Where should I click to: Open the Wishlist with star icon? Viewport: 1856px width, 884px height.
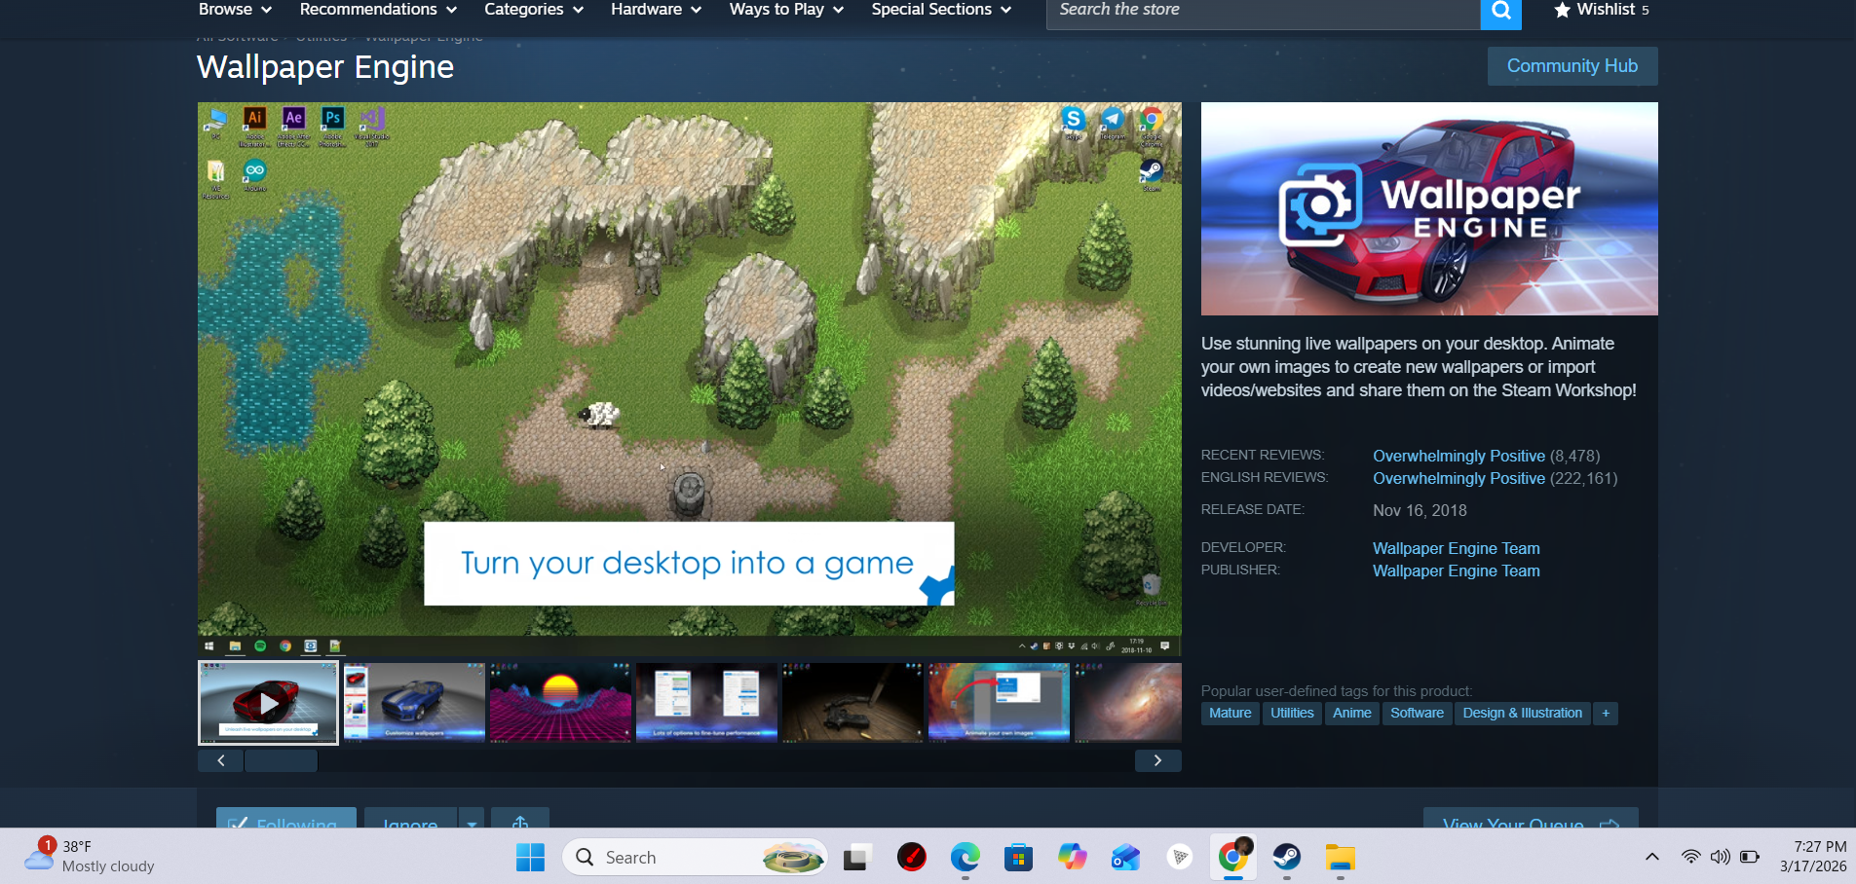click(x=1601, y=10)
